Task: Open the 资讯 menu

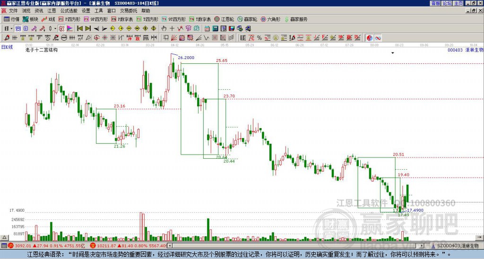Action: coord(39,11)
